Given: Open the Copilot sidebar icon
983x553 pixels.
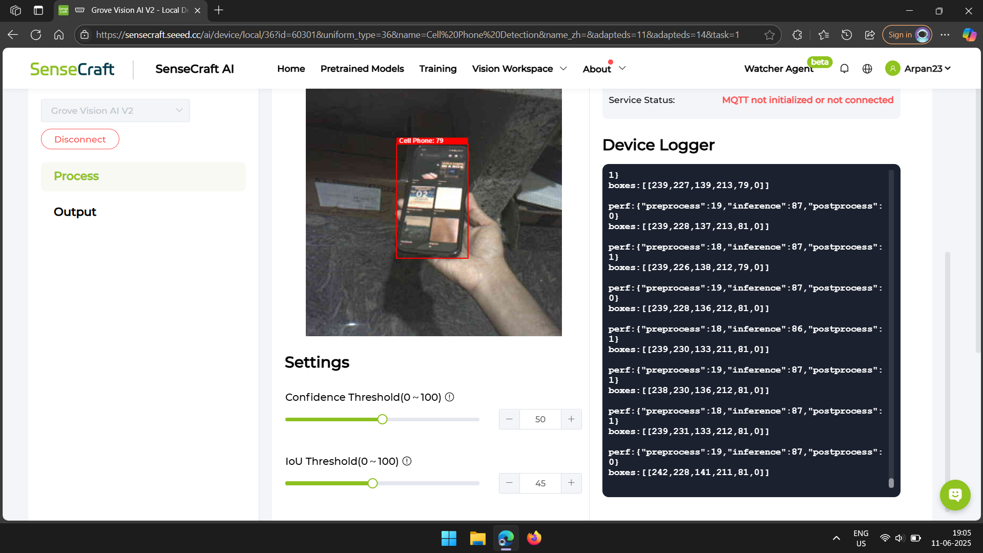Looking at the screenshot, I should coord(969,35).
